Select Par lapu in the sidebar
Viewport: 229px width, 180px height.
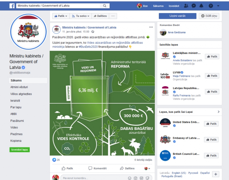point(16,107)
